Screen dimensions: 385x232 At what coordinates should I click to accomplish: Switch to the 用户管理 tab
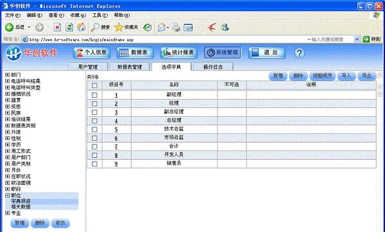[88, 66]
